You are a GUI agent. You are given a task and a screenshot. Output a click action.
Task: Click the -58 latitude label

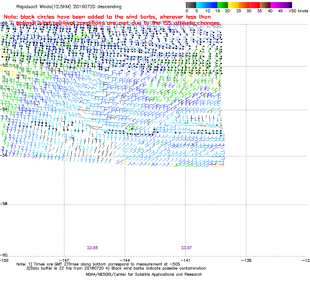[x=4, y=203]
